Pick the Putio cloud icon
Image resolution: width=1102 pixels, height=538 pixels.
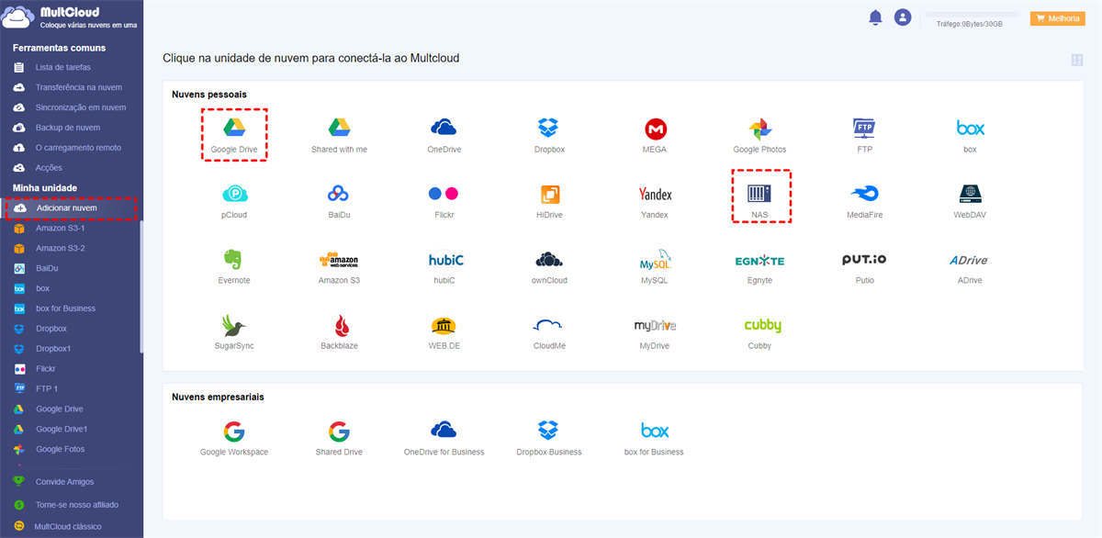(x=864, y=260)
